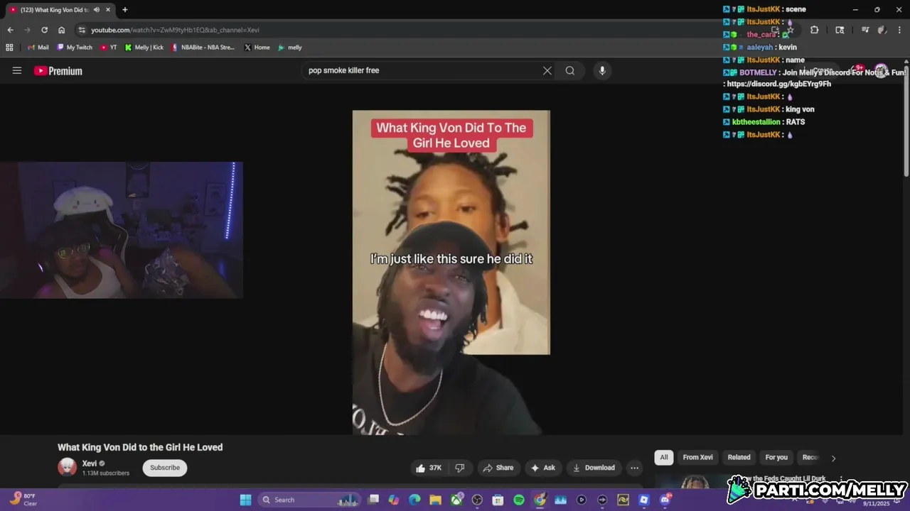Open the NBABite bookmark

203,48
